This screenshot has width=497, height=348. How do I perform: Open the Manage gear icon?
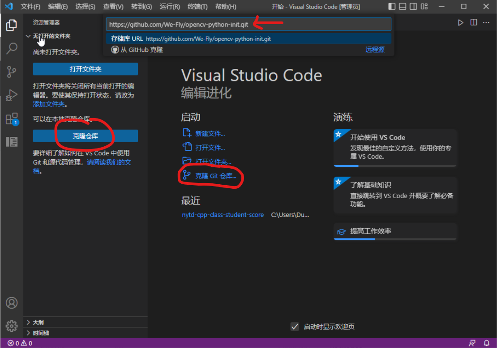tap(12, 326)
